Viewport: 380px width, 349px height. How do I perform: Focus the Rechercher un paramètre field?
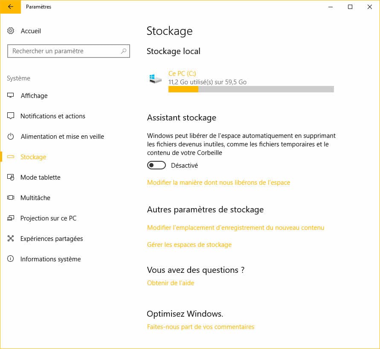(64, 51)
